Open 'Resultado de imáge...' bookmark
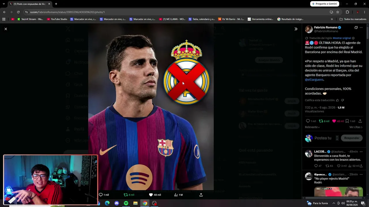Viewport: 369px width, 207px height. point(290,19)
